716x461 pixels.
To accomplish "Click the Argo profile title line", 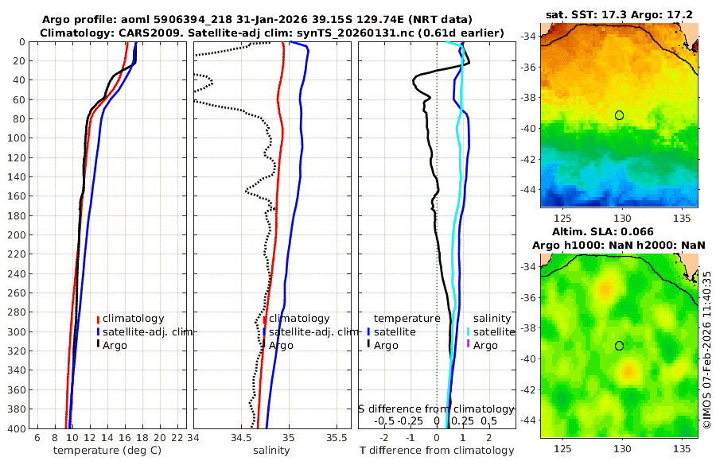I will click(x=257, y=20).
